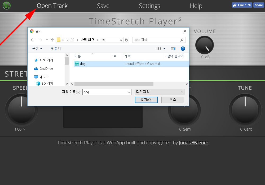This screenshot has width=265, height=185.
Task: Expand the address bar history dropdown
Action: click(x=121, y=40)
